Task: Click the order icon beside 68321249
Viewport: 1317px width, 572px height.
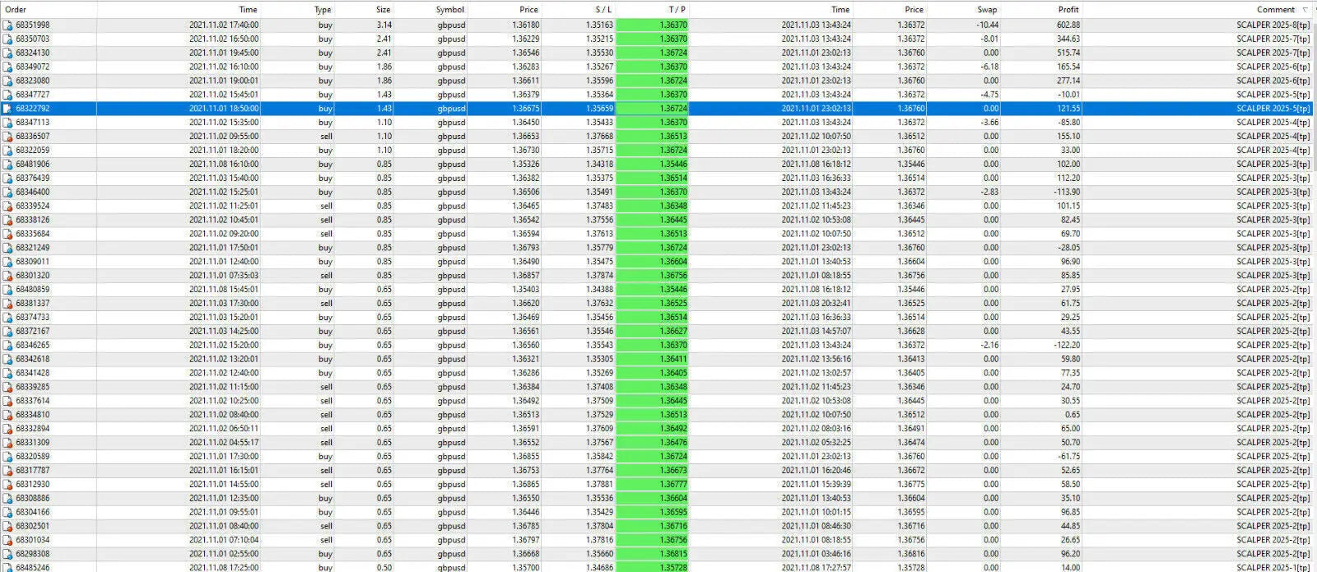Action: (7, 248)
